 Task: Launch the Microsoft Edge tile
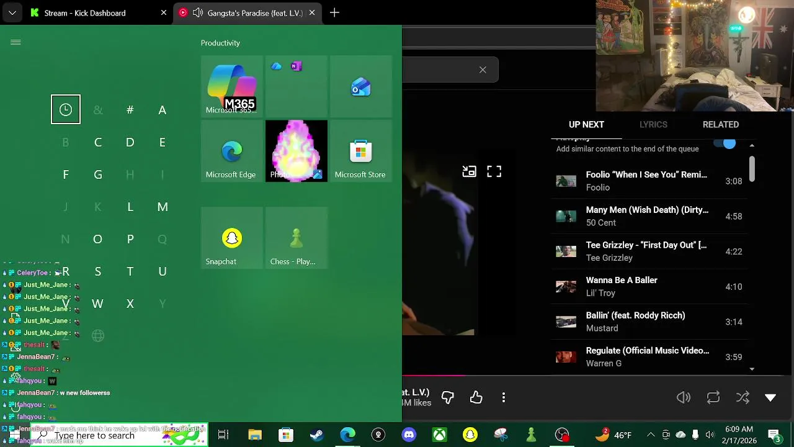click(231, 151)
